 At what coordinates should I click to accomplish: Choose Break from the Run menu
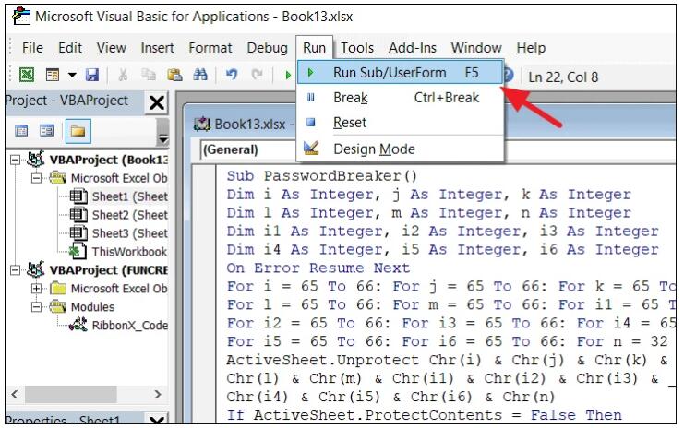click(401, 98)
